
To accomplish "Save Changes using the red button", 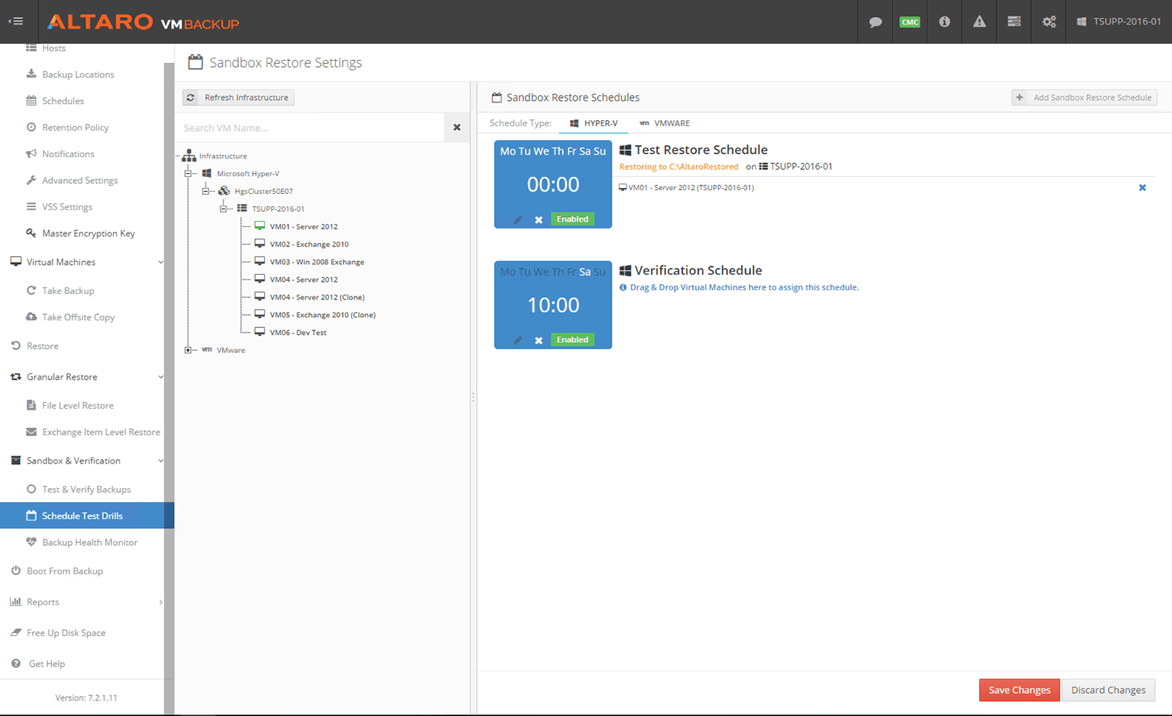I will pyautogui.click(x=1019, y=690).
